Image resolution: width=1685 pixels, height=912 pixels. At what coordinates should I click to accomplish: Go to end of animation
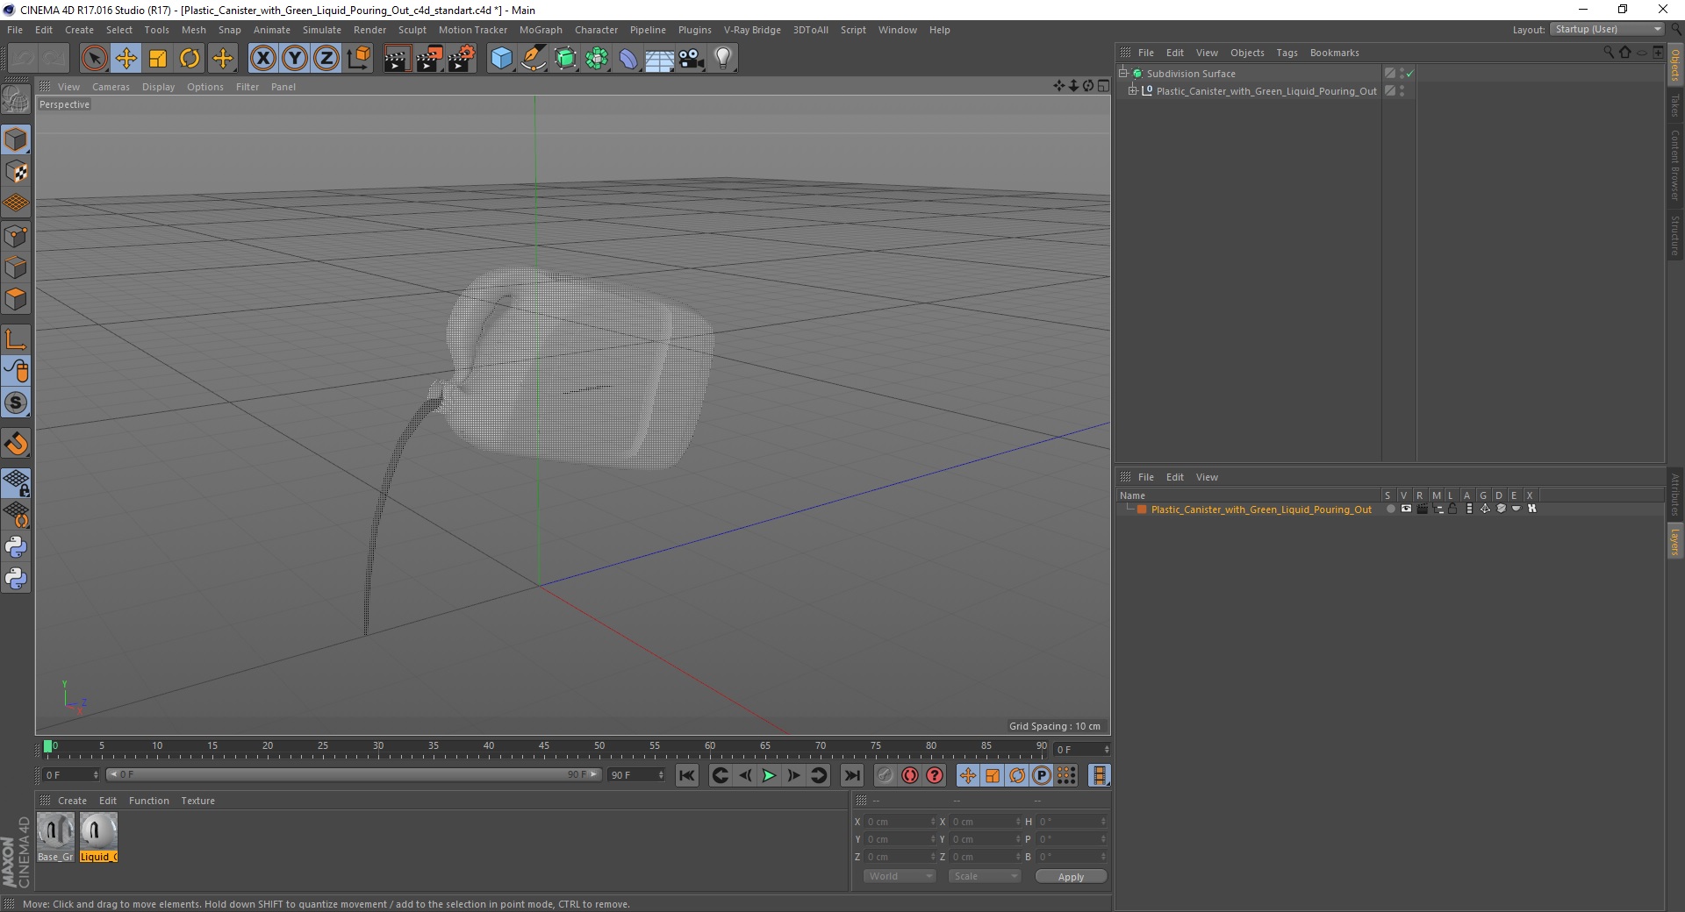tap(851, 775)
